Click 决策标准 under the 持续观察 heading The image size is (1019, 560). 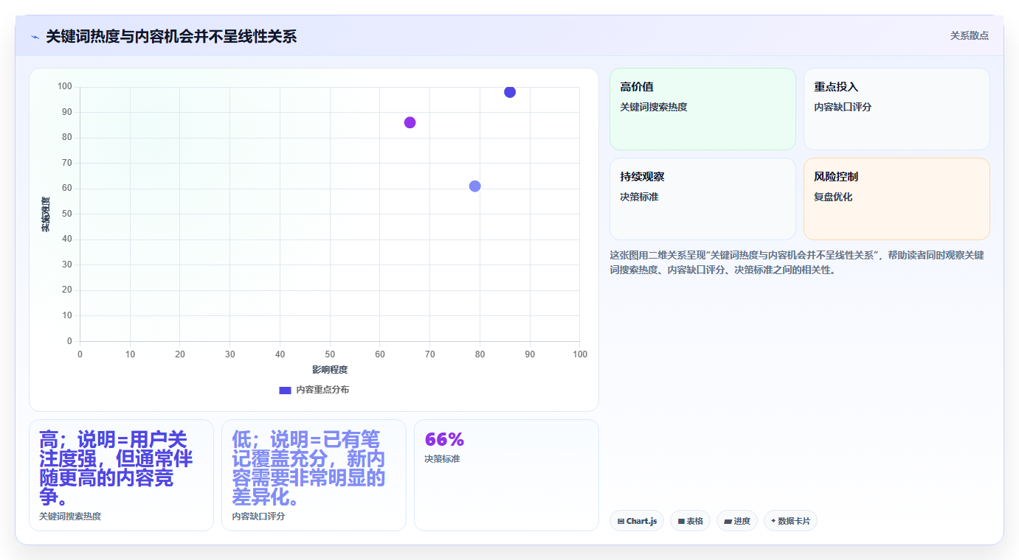[x=639, y=197]
